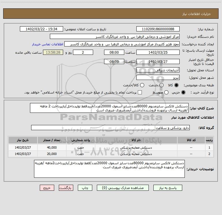Select the کالا/خدمت radio button

pos(142,85)
